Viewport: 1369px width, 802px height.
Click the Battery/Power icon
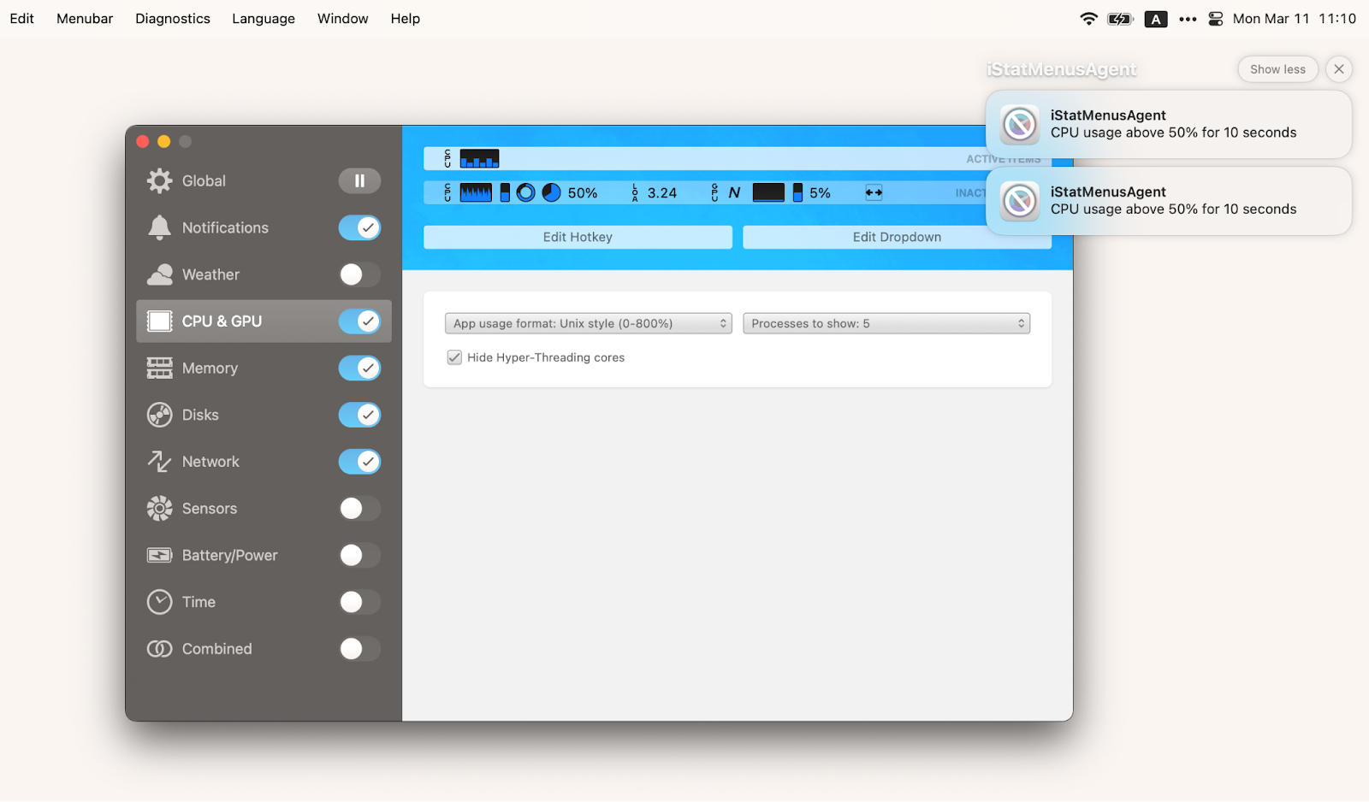click(x=159, y=556)
